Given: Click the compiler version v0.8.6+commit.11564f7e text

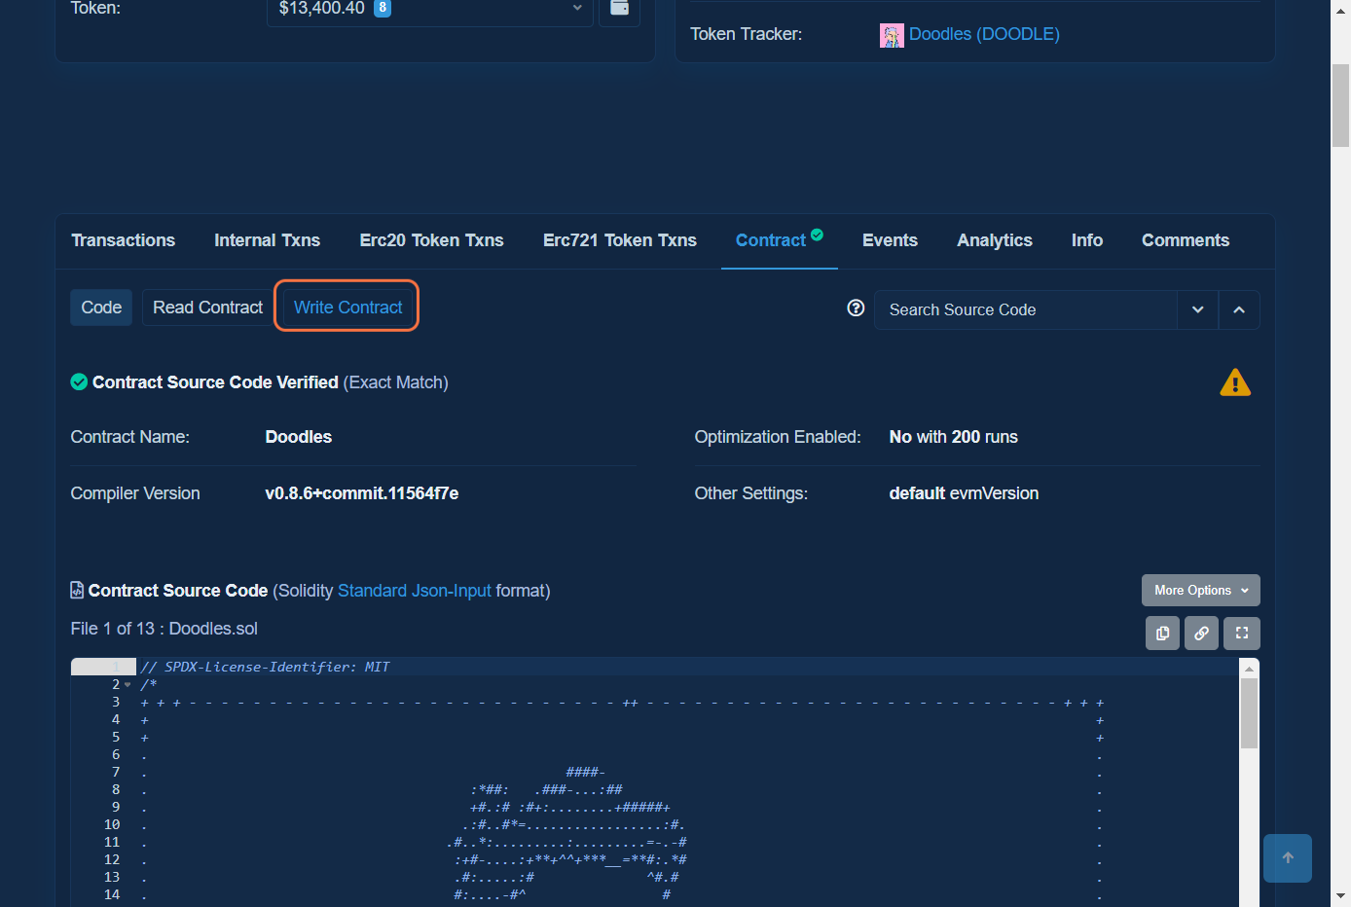Looking at the screenshot, I should click(361, 493).
